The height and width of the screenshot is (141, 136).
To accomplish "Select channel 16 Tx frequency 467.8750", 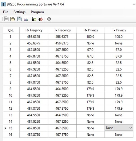I will coord(62,135).
